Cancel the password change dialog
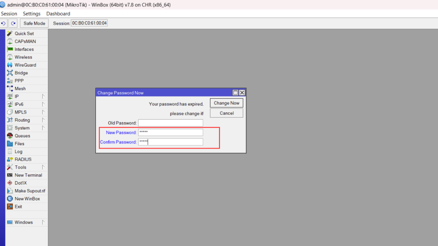This screenshot has width=438, height=246. [x=226, y=113]
